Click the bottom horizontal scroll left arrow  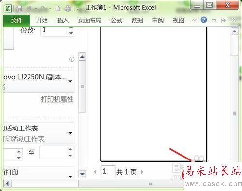coord(7,184)
